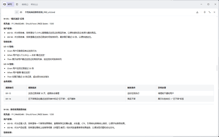This screenshot has width=219, height=137.
Task: Maximize the MTC window
Action: point(208,4)
